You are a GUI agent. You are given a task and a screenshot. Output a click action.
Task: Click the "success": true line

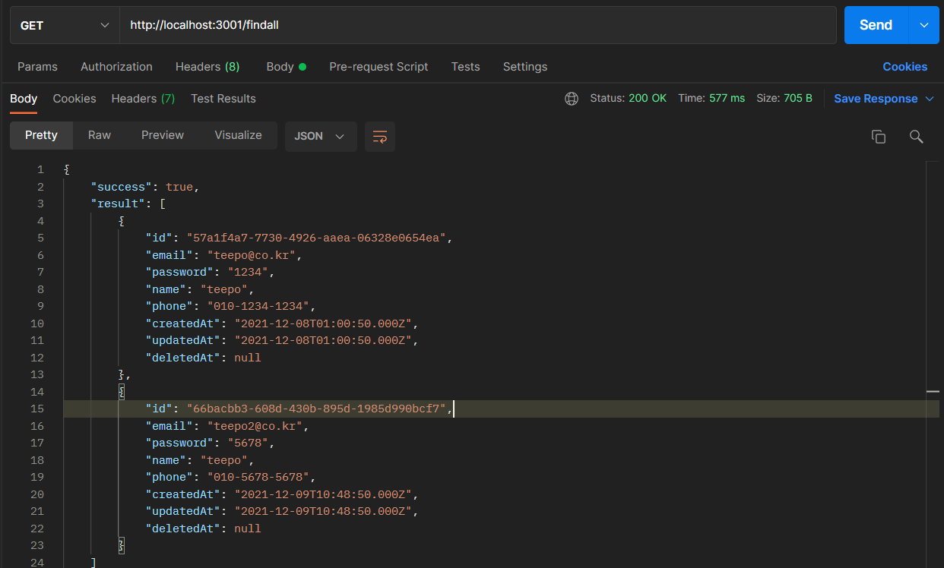tap(145, 187)
